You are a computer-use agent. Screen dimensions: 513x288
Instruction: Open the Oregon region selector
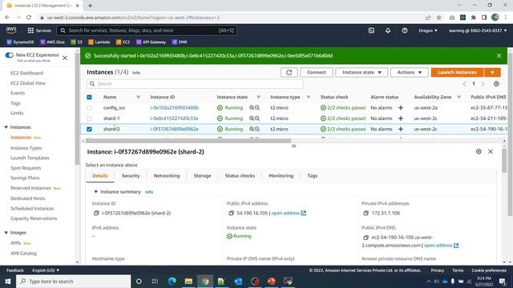[x=428, y=30]
